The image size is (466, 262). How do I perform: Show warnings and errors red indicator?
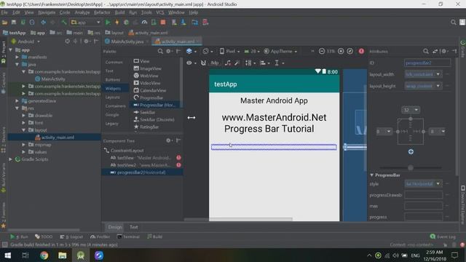point(361,51)
